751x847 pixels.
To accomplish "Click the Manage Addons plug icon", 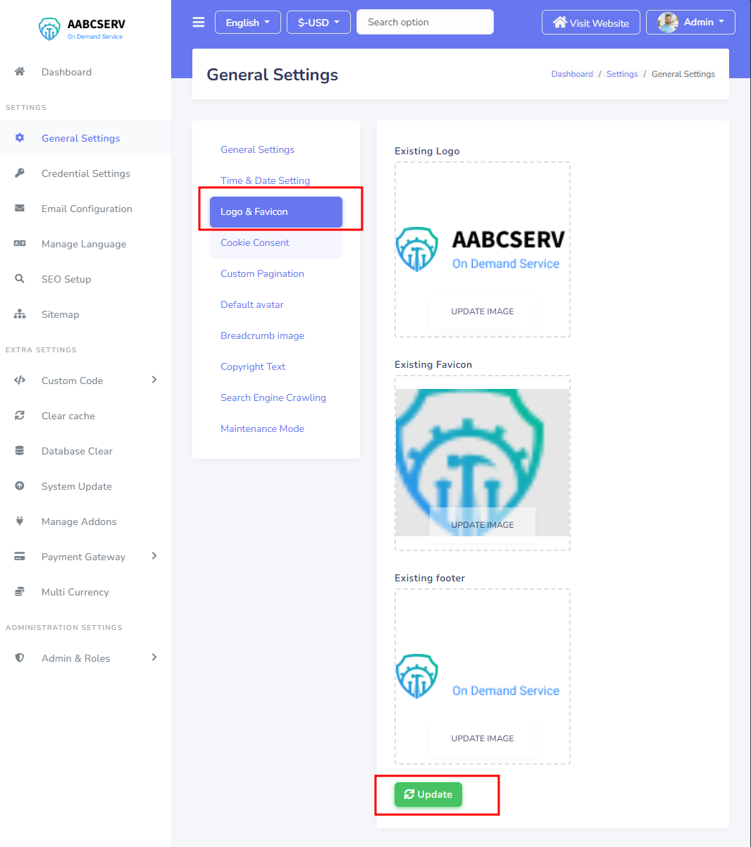I will point(20,521).
